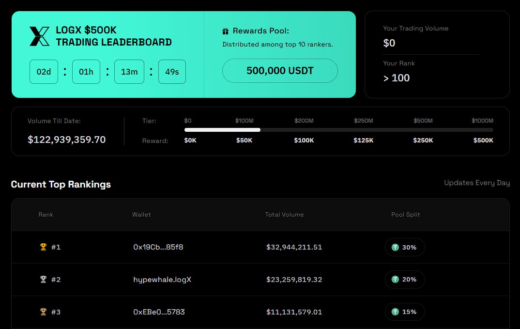Screen dimensions: 520x329
Task: Click the days countdown box showing 02d
Action: pyautogui.click(x=44, y=72)
